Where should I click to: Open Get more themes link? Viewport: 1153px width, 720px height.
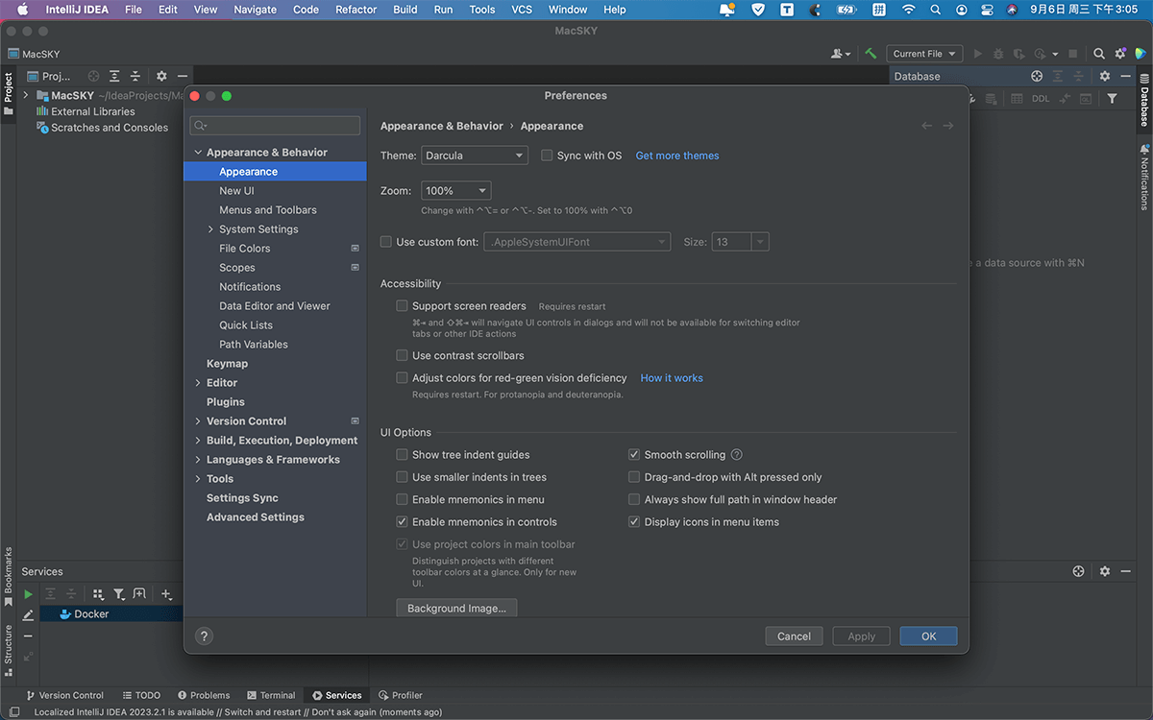pos(677,156)
